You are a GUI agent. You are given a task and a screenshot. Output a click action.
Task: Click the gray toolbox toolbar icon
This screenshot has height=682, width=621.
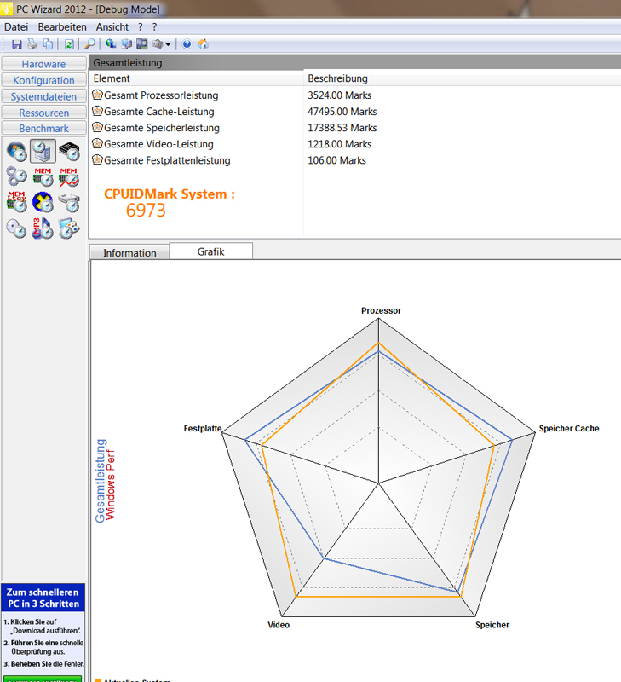(x=158, y=44)
